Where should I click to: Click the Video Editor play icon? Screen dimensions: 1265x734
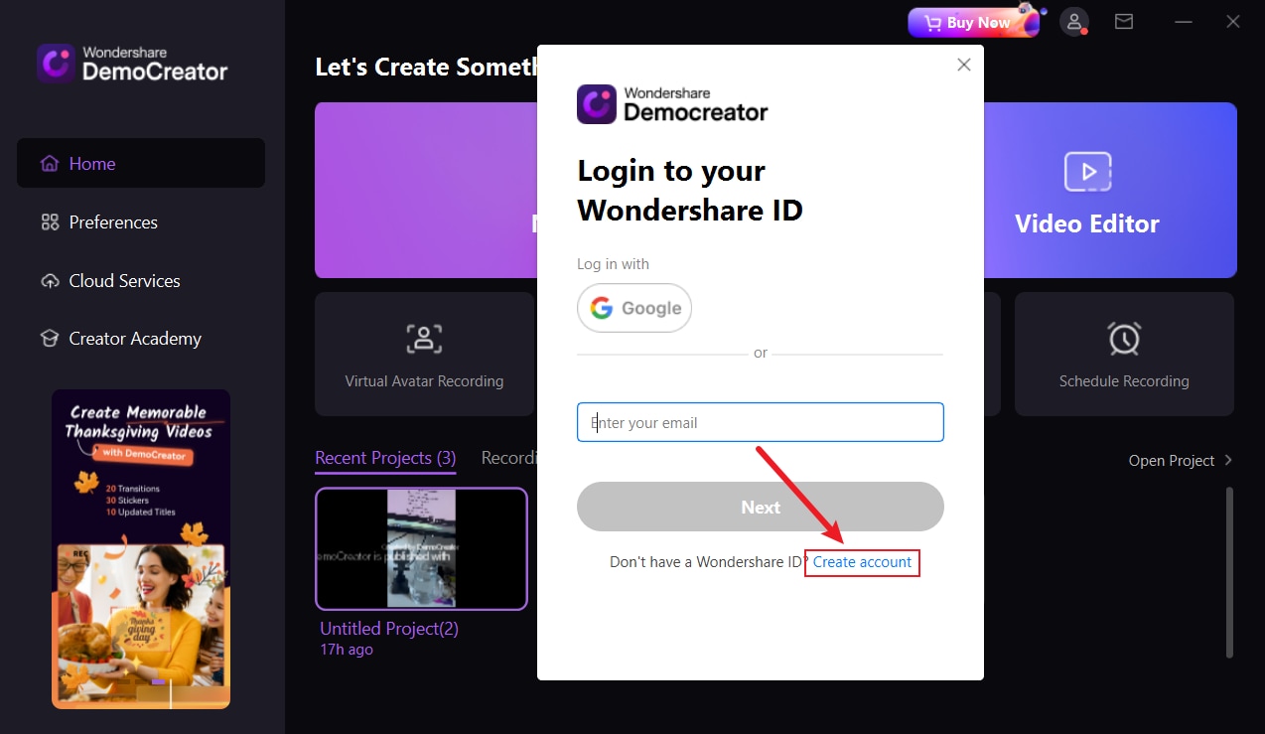click(1088, 172)
